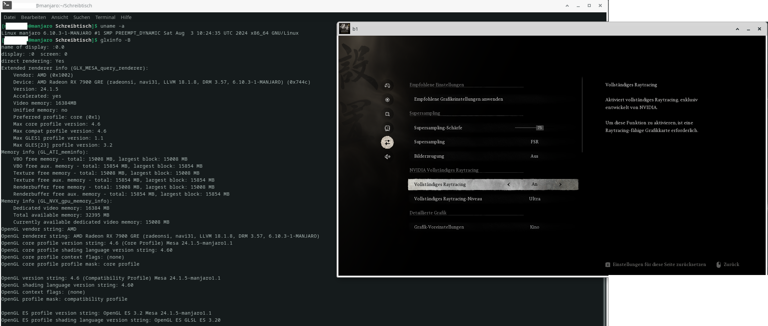The width and height of the screenshot is (768, 326).
Task: Click 'Aktiviert vollständiges Raytracing' description text
Action: click(651, 103)
